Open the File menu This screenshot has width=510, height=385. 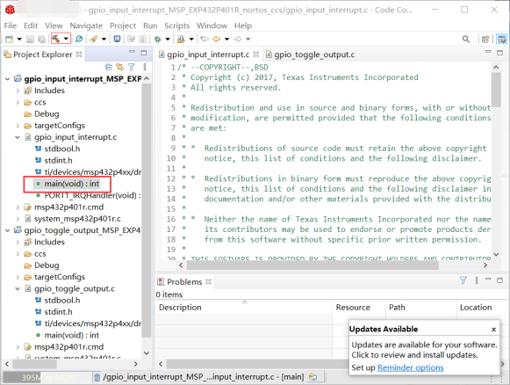coord(10,25)
